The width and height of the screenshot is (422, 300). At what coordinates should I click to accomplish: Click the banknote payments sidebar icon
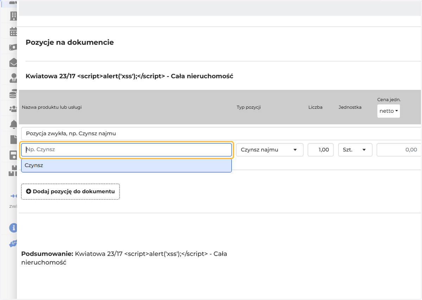13,47
